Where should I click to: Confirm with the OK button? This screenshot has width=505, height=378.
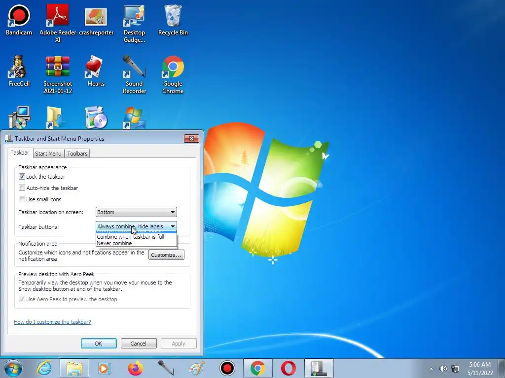click(x=99, y=343)
